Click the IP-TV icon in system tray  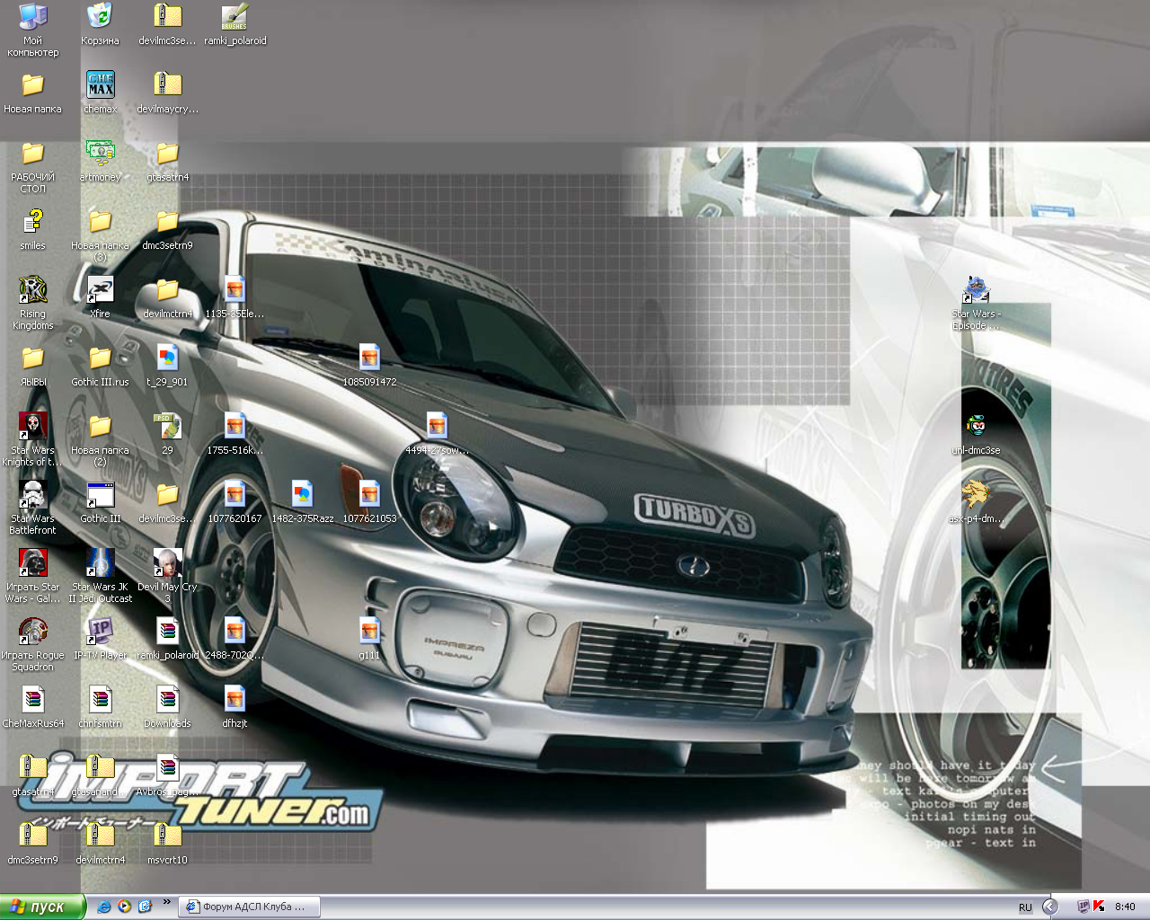1083,907
